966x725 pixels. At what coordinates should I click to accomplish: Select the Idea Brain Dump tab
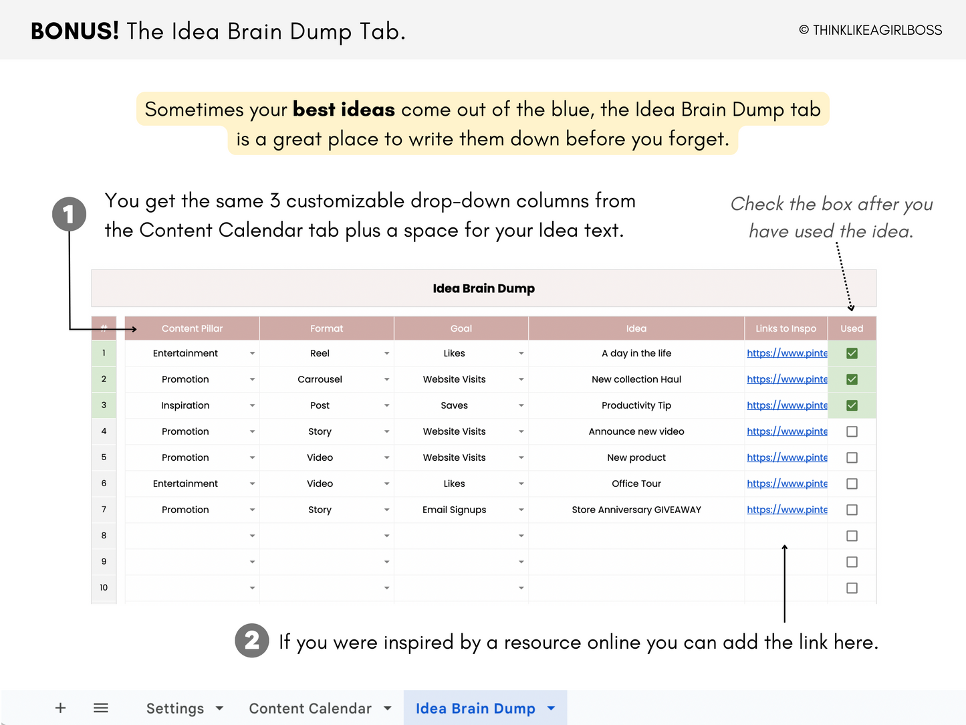[x=475, y=708]
